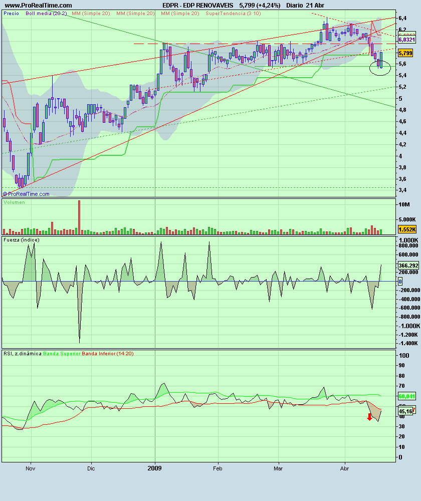The image size is (421, 501).
Task: Click the yellow 5,799 current price tag
Action: coord(405,53)
